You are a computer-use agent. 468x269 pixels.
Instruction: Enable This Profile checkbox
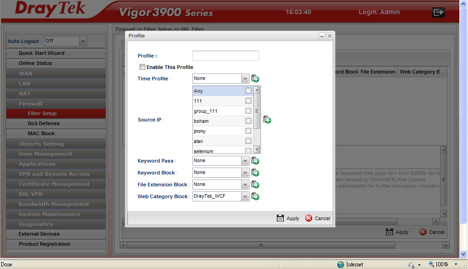click(143, 67)
